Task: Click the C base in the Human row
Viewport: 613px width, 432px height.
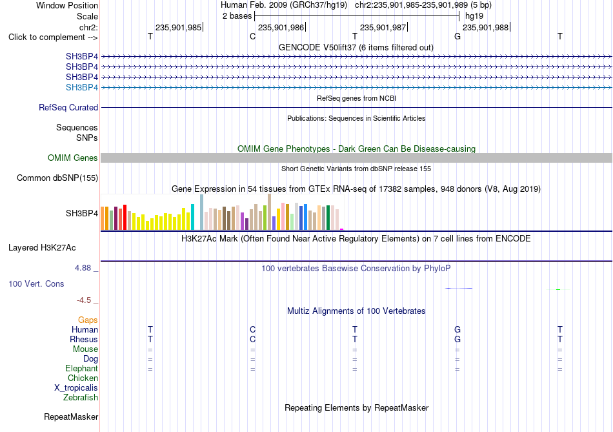Action: (x=252, y=330)
